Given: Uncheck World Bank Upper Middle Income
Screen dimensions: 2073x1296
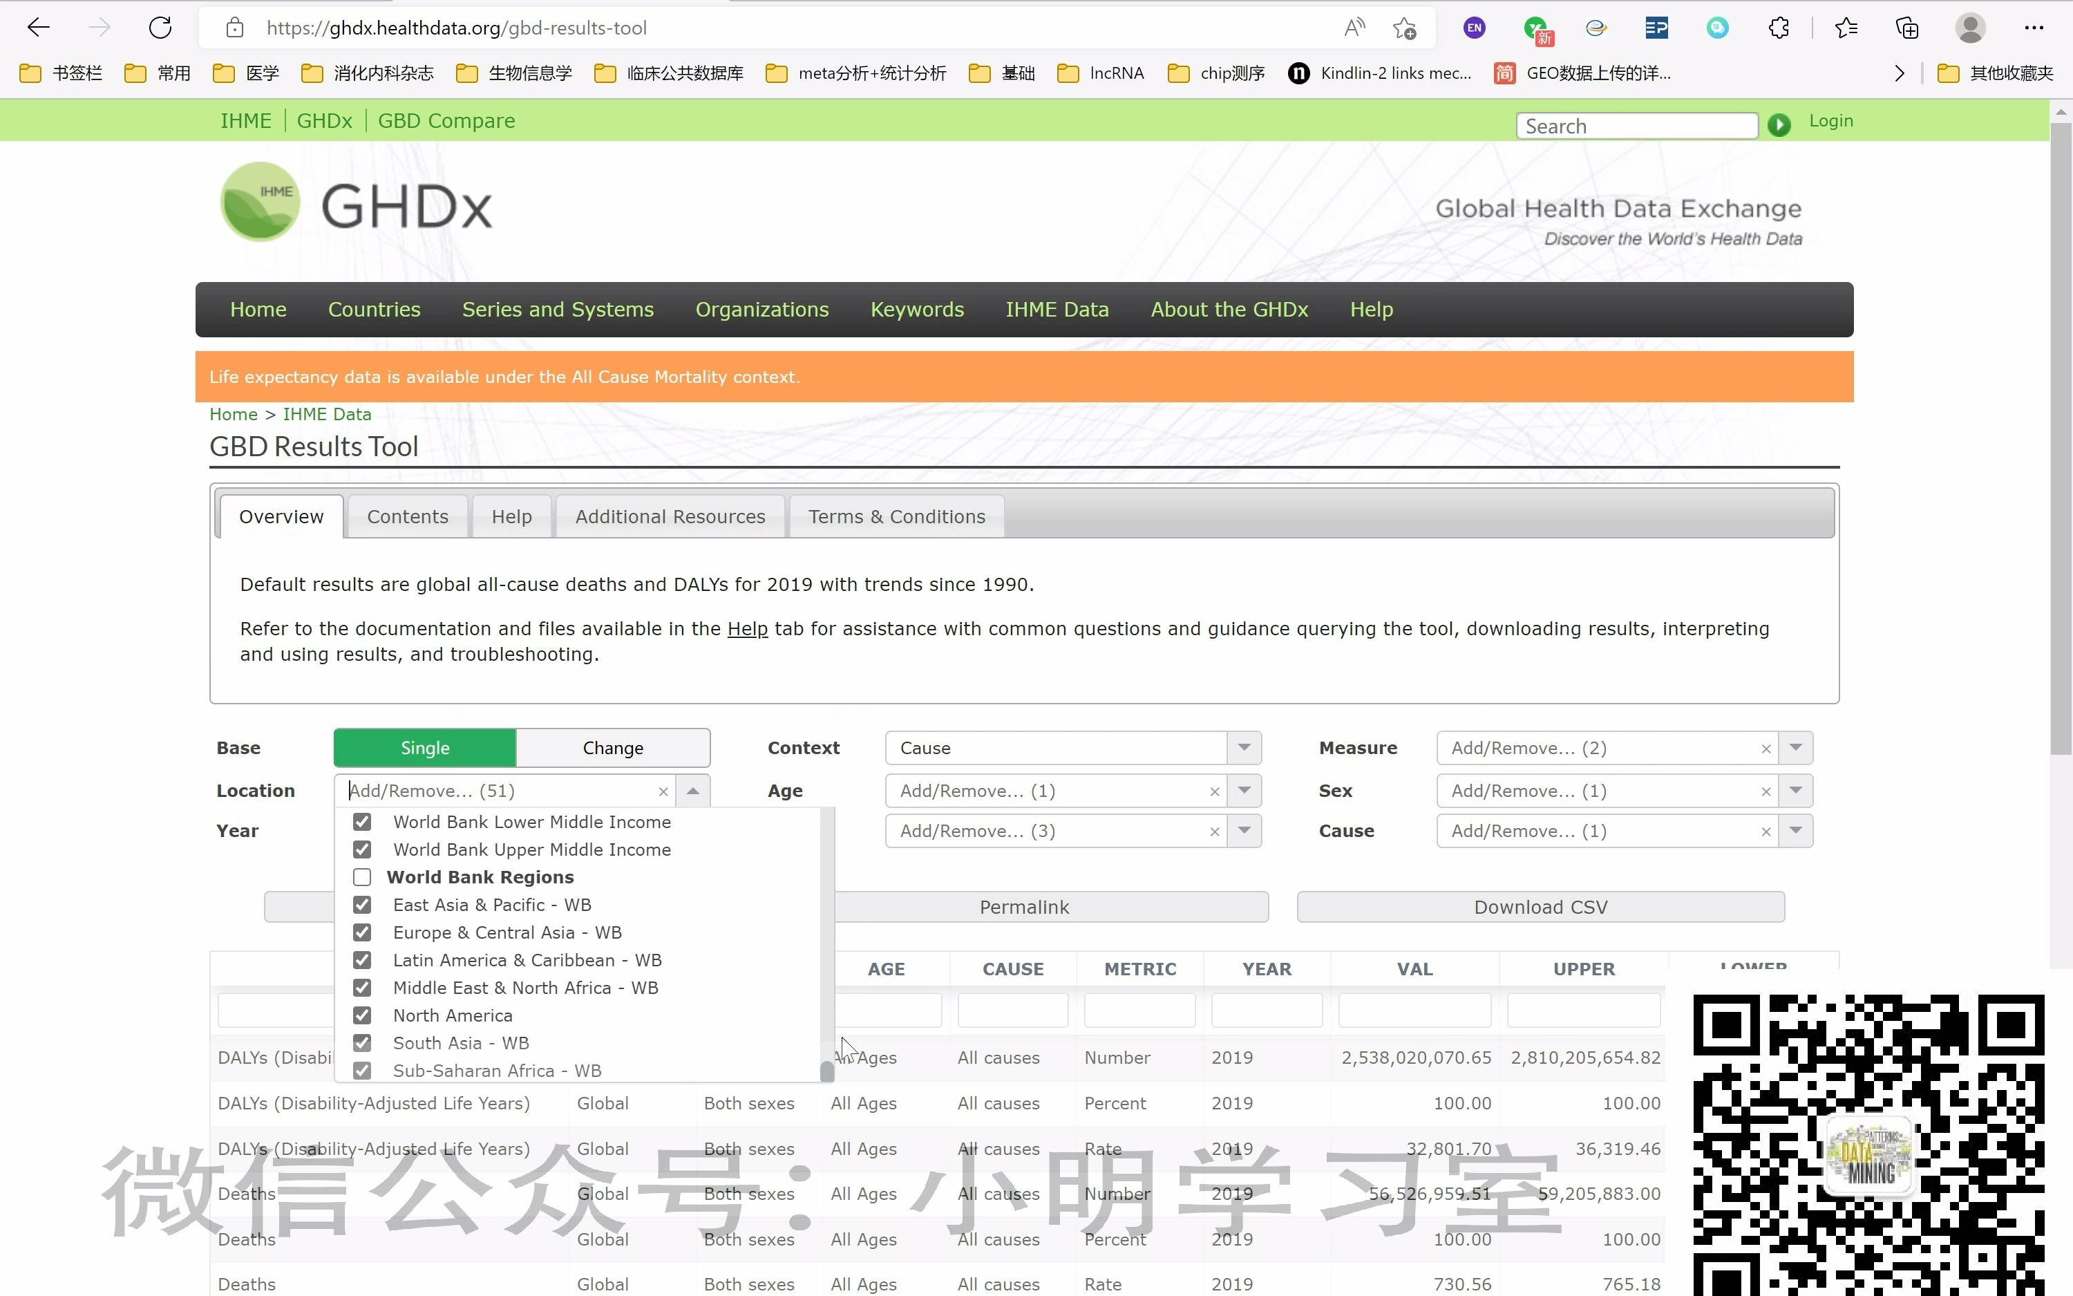Looking at the screenshot, I should [362, 849].
